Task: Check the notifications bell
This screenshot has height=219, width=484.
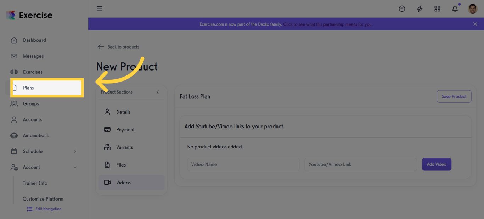Action: click(455, 9)
